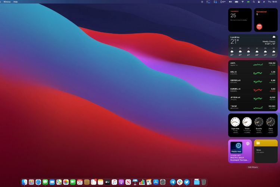Viewport: 280px width, 187px height.
Task: Launch Maps from the Dock
Action: pyautogui.click(x=59, y=182)
